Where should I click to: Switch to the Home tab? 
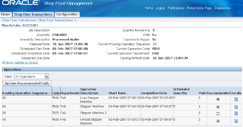[x=6, y=14]
